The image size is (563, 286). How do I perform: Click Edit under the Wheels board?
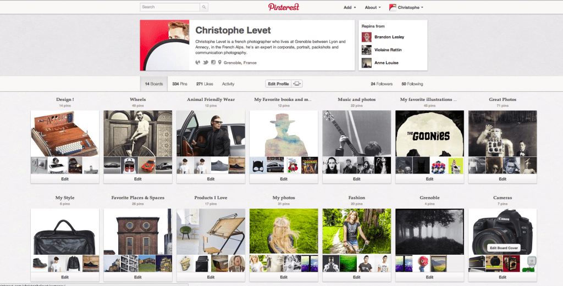coord(138,179)
